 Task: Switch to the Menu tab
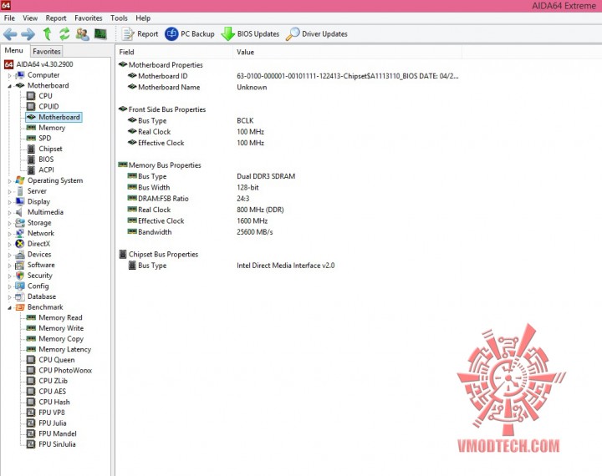(x=14, y=51)
